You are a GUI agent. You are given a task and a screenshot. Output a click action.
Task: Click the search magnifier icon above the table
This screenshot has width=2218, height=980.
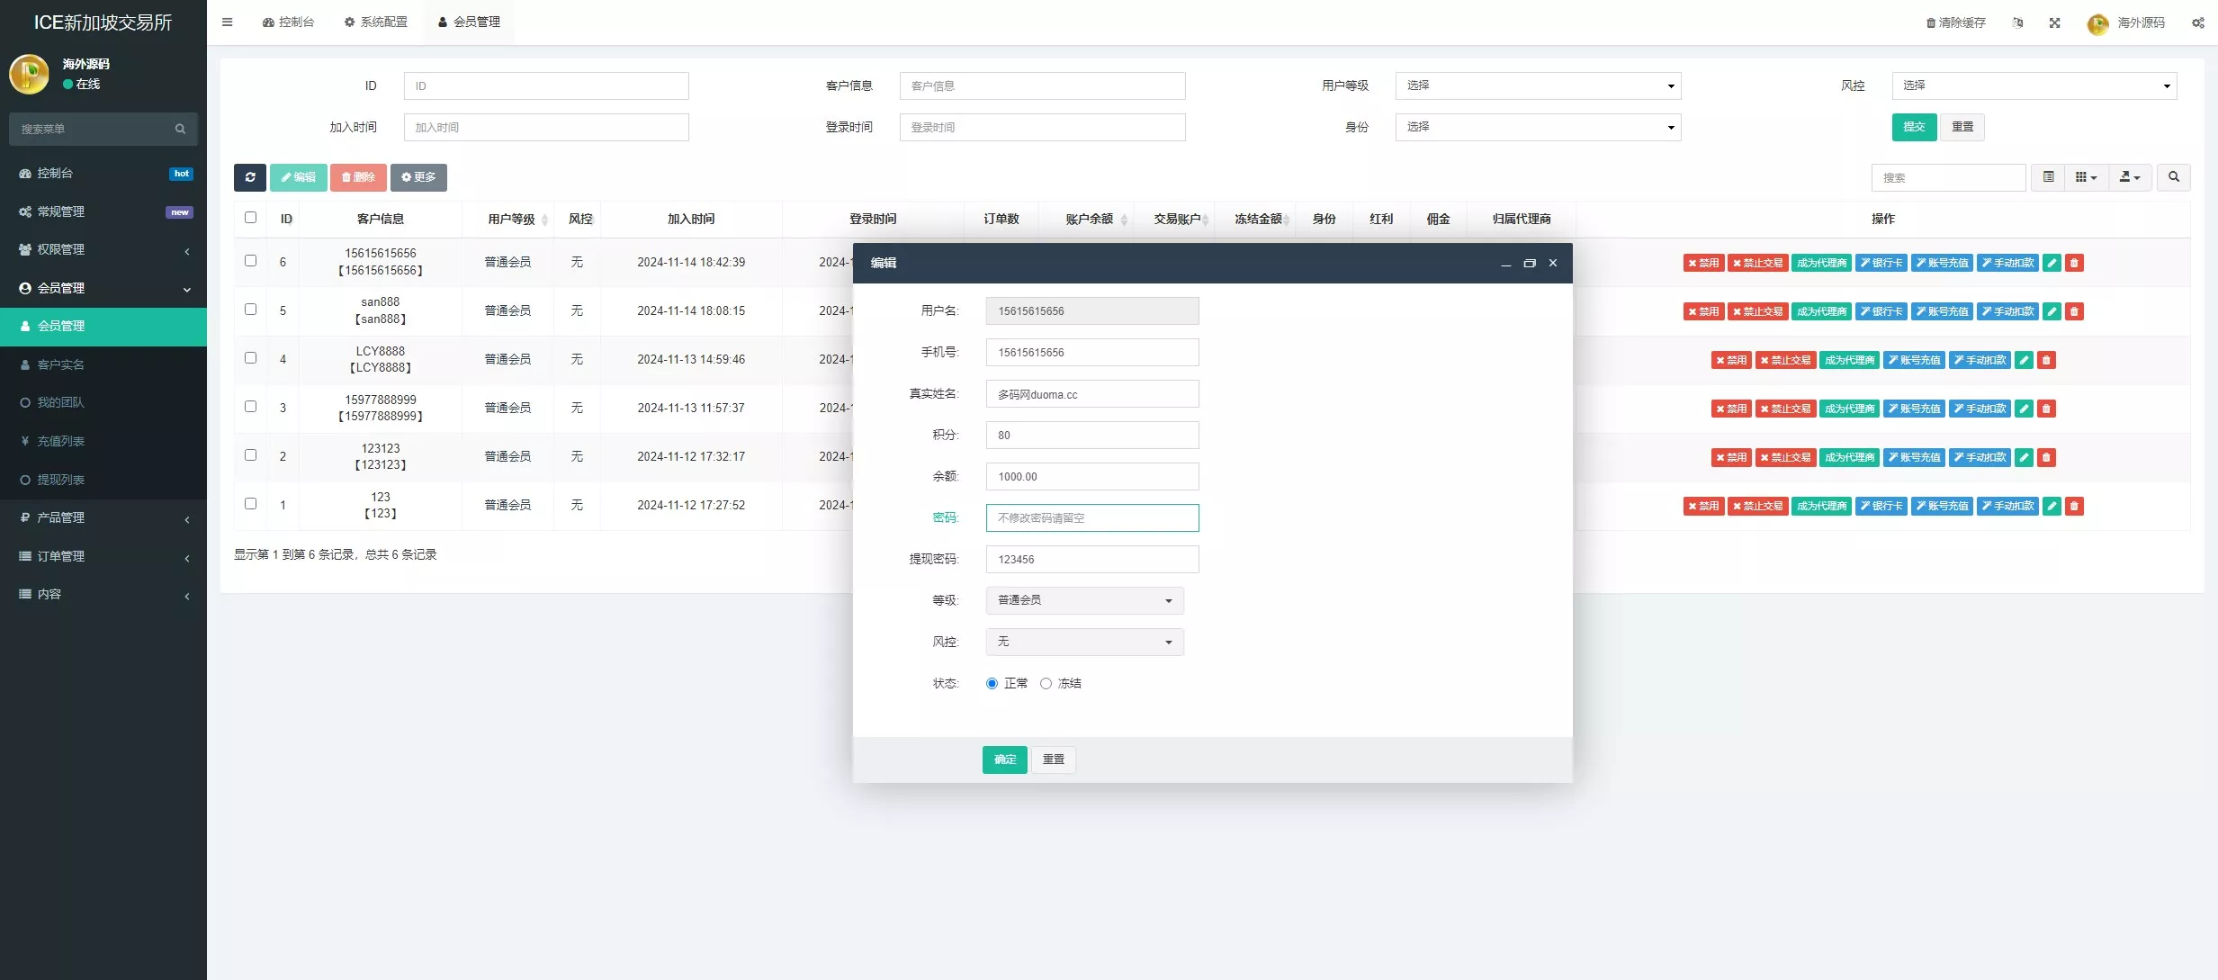[2173, 177]
